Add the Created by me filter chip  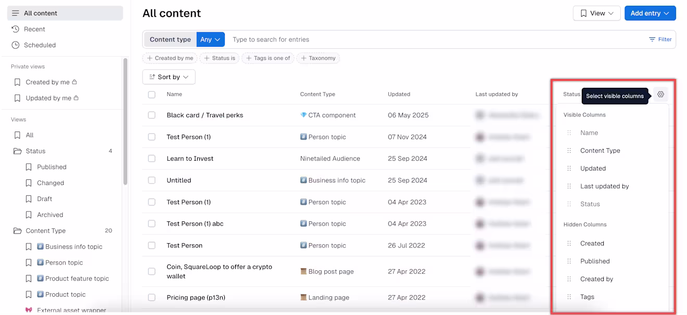(170, 58)
